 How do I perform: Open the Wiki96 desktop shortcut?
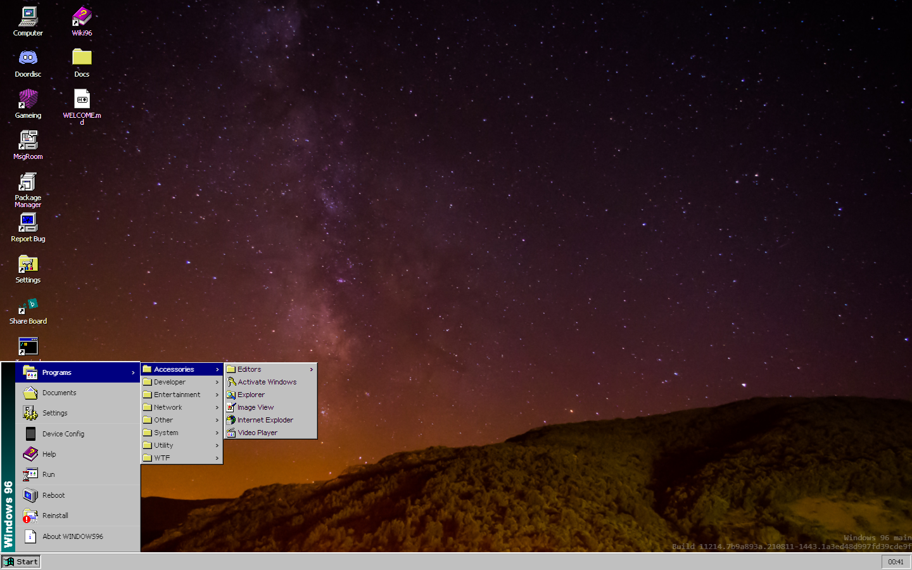(82, 17)
